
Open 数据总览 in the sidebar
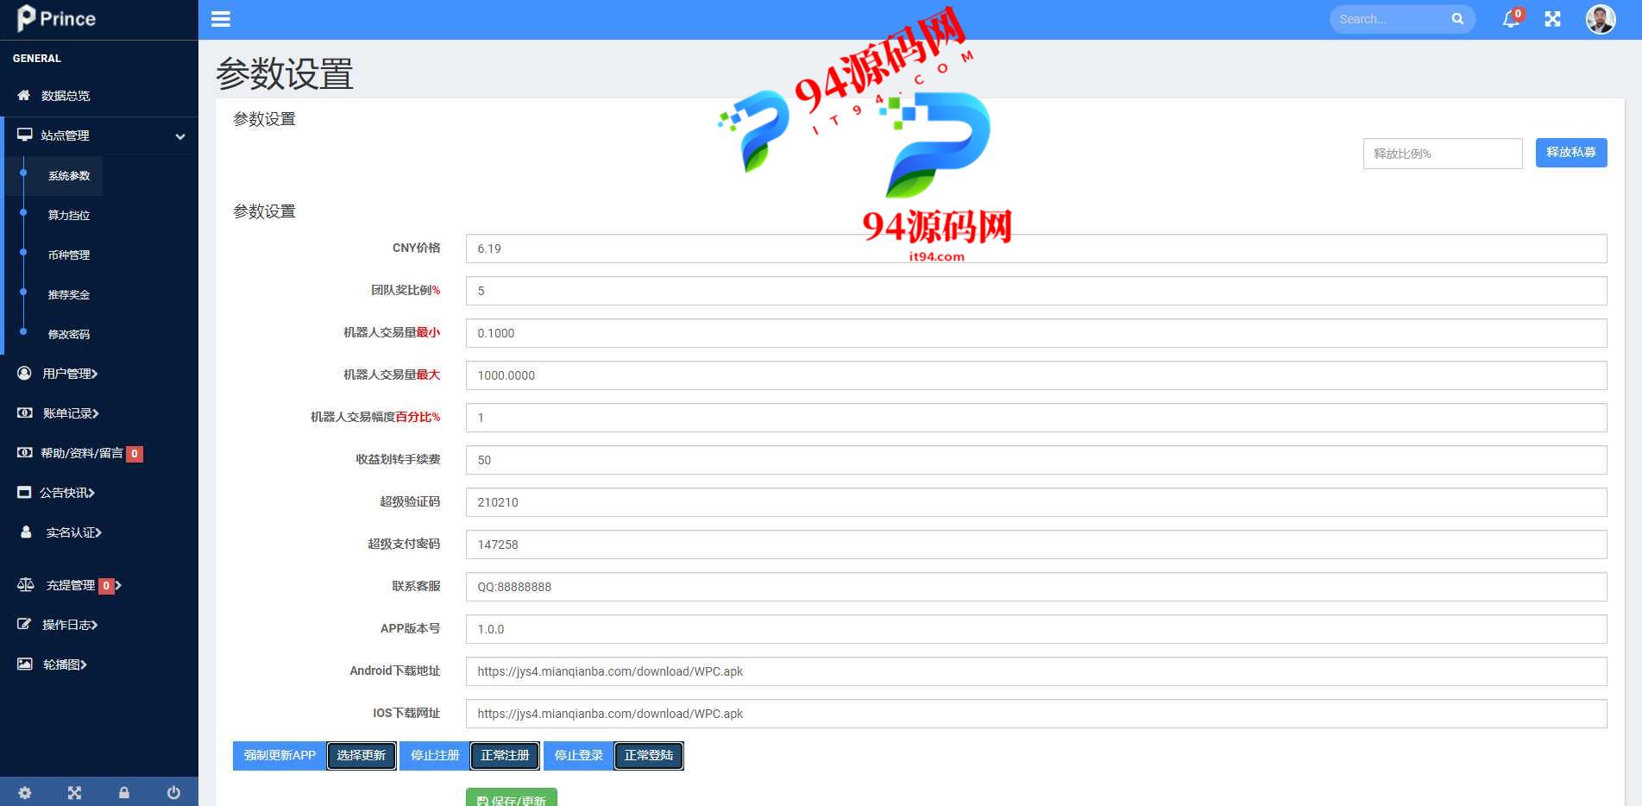66,96
